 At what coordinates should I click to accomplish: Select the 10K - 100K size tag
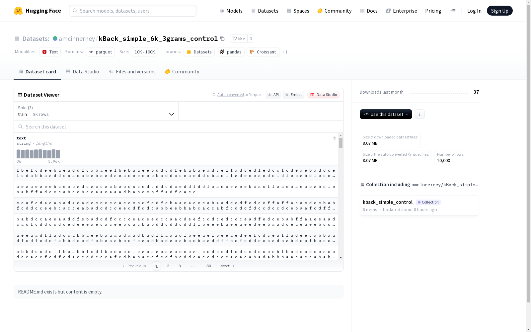click(145, 52)
